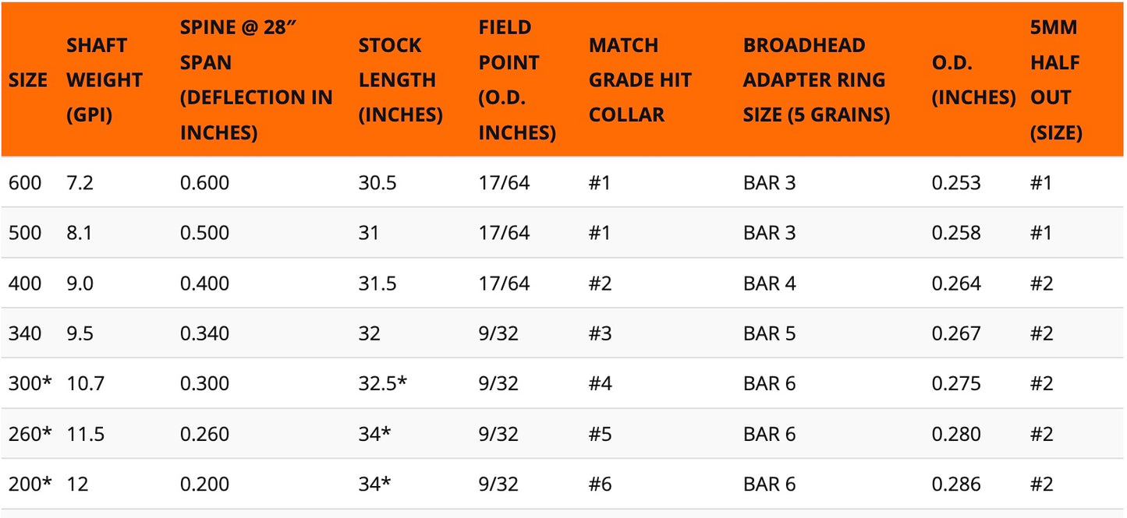The height and width of the screenshot is (518, 1127).
Task: Click the 8.1 shaft weight value
Action: coord(80,233)
